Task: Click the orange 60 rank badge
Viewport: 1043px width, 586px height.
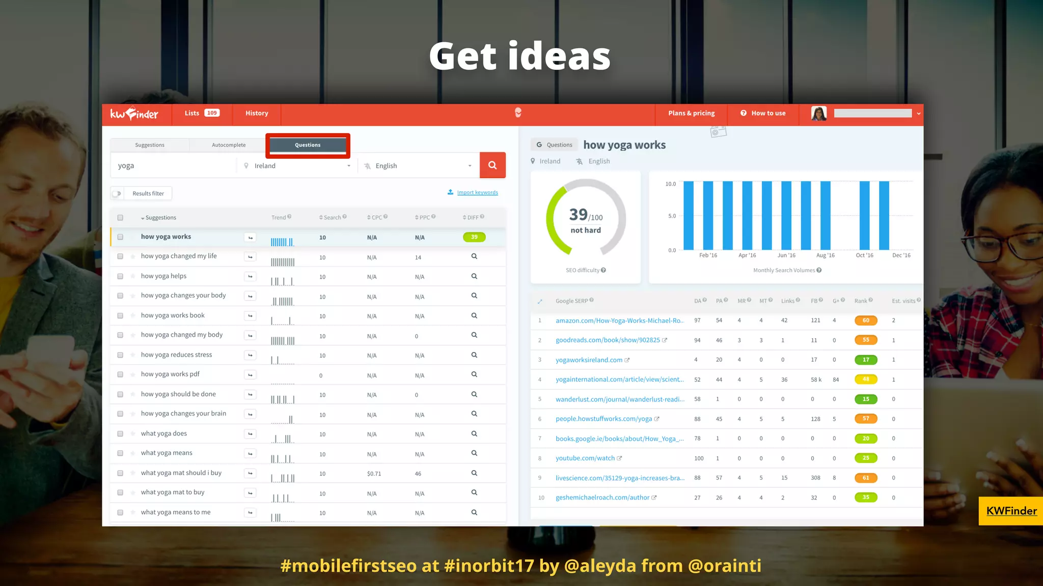Action: click(x=866, y=320)
